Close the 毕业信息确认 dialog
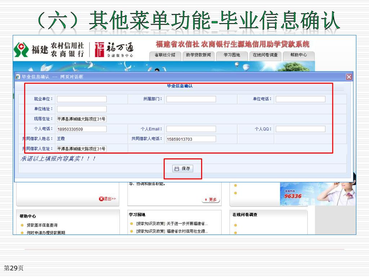Screen dimensions: 369x277 349,77
